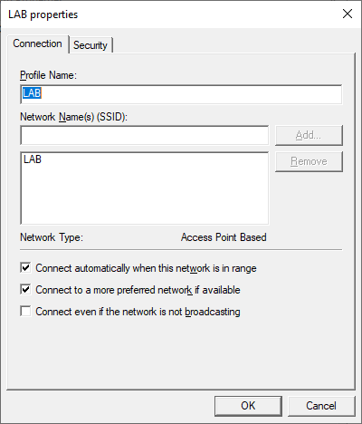Dismiss the dialog with Cancel
The height and width of the screenshot is (424, 362).
coord(321,406)
